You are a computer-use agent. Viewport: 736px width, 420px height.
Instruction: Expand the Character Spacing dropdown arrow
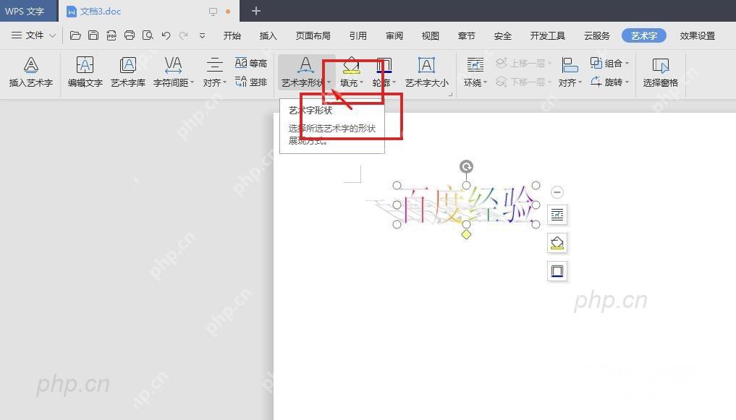pyautogui.click(x=192, y=83)
